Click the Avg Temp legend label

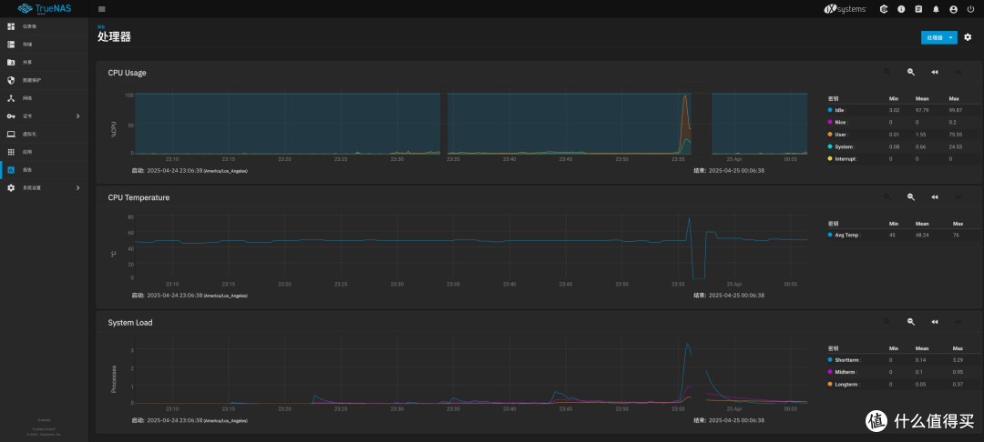(x=847, y=235)
